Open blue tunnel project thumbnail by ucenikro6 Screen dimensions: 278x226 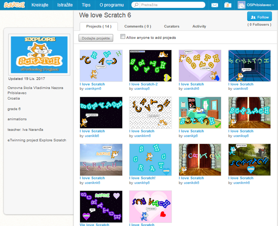pyautogui.click(x=249, y=66)
